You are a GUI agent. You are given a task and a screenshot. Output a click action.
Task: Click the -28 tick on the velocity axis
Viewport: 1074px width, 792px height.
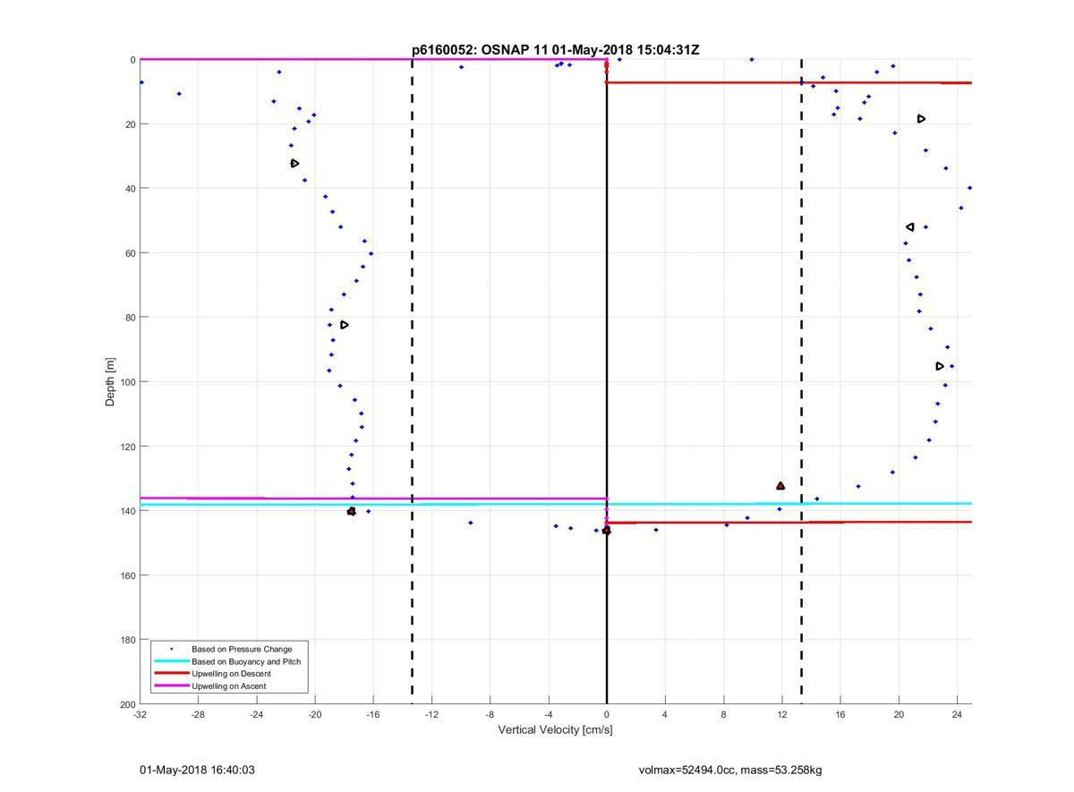[198, 714]
